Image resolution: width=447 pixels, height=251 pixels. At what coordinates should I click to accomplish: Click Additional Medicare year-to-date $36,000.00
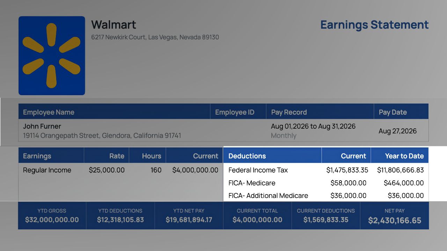pyautogui.click(x=406, y=196)
